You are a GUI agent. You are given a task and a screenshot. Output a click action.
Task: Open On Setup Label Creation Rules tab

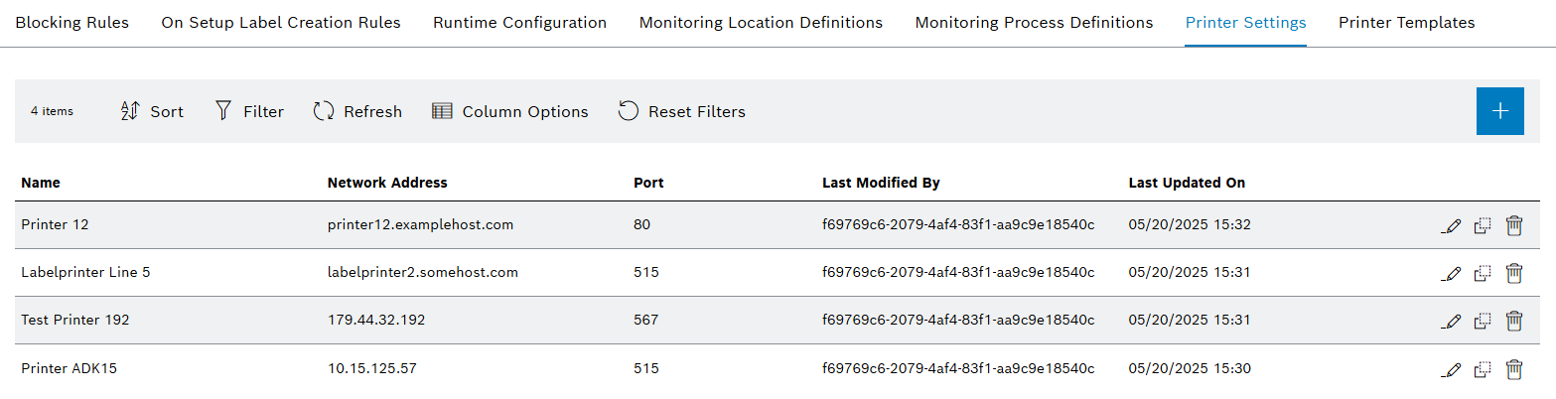click(281, 22)
